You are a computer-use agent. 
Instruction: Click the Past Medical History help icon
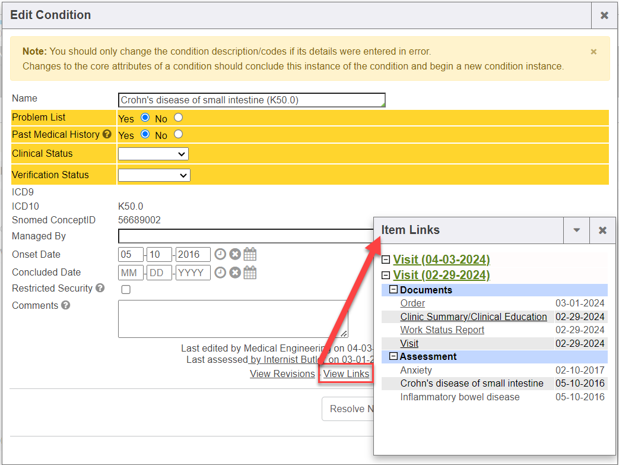107,135
